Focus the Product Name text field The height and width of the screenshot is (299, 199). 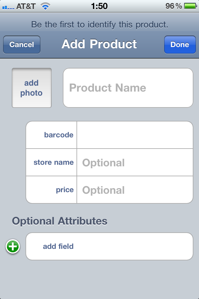click(x=128, y=88)
